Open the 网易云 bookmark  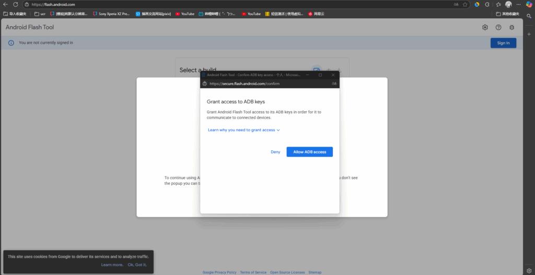(316, 14)
